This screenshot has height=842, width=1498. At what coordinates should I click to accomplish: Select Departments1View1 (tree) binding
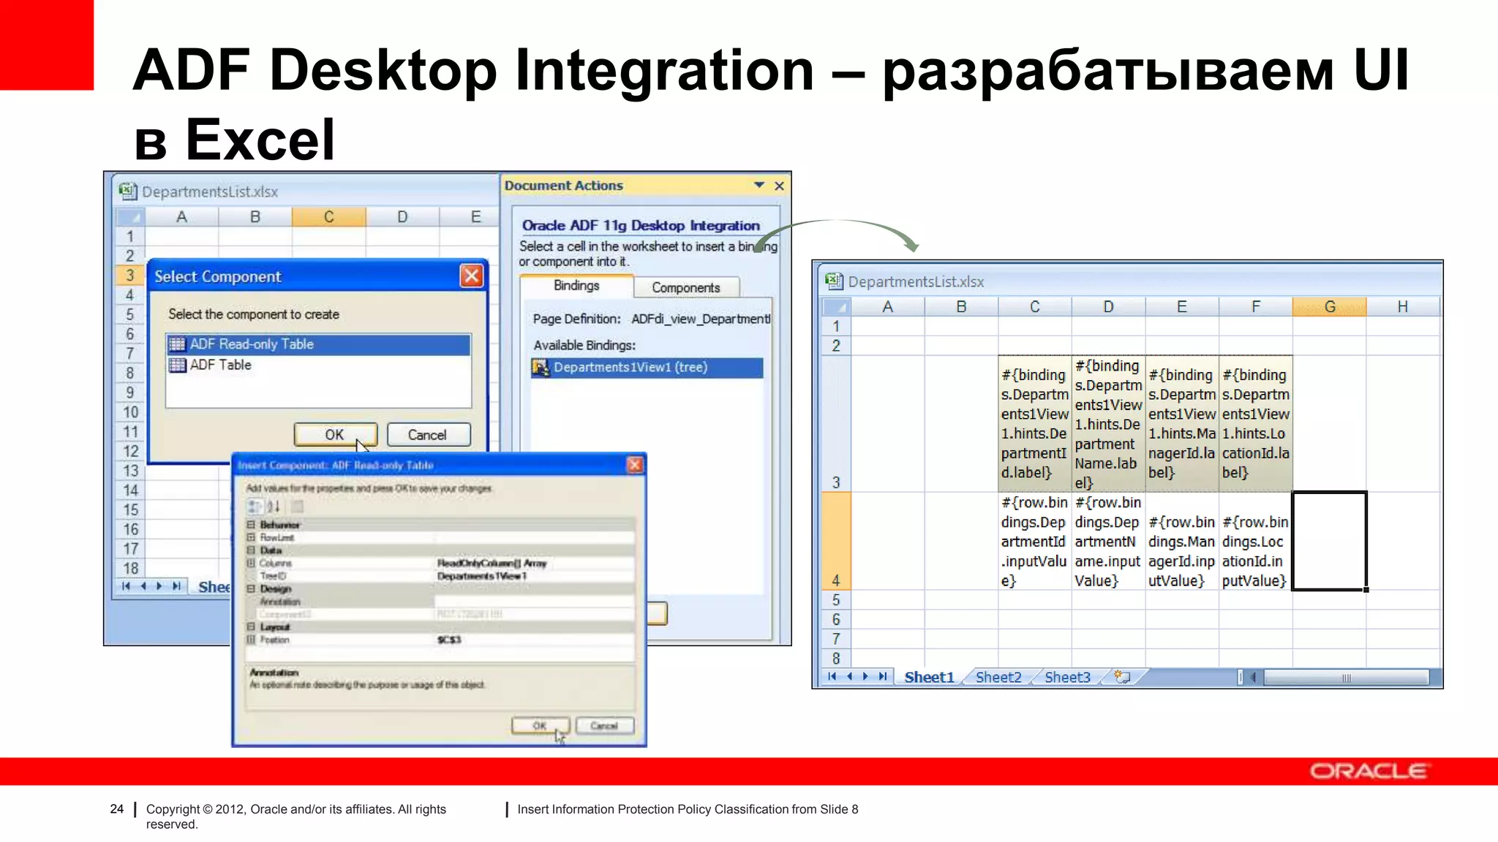click(x=647, y=367)
